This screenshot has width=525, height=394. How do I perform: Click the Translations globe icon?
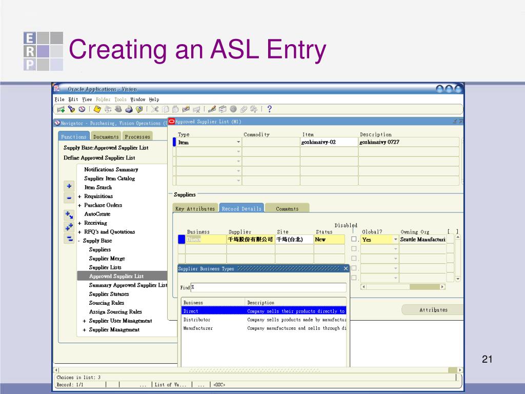point(233,109)
